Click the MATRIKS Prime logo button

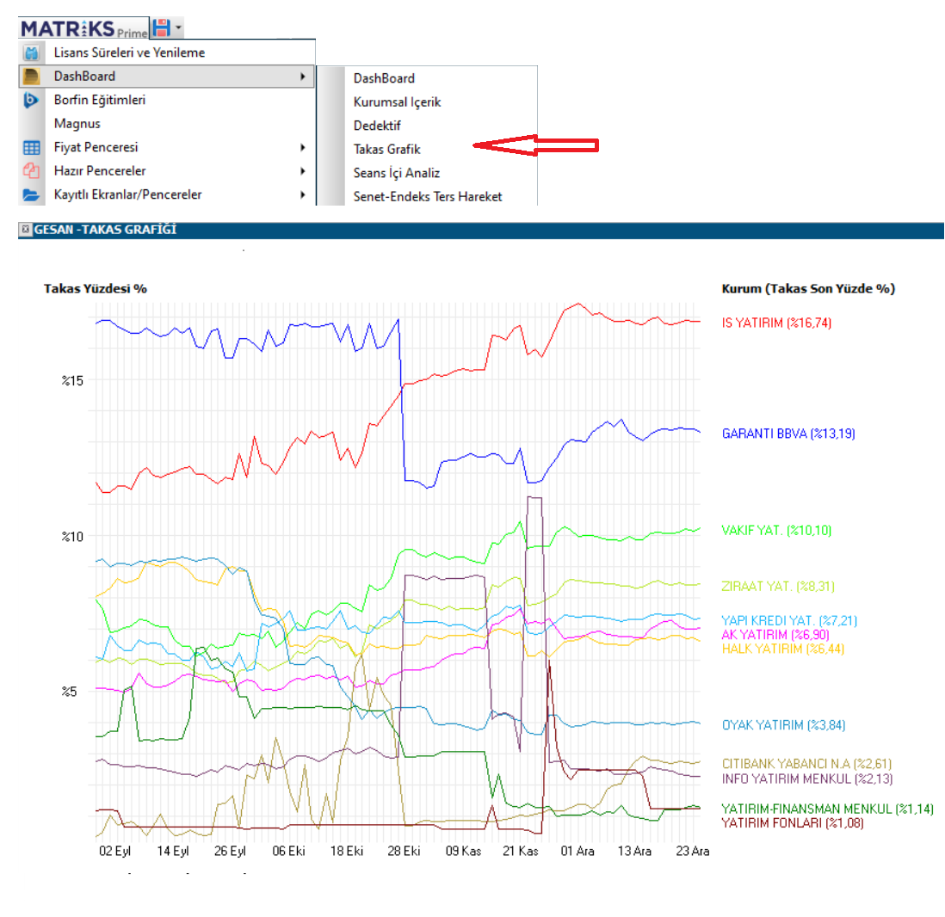(83, 28)
